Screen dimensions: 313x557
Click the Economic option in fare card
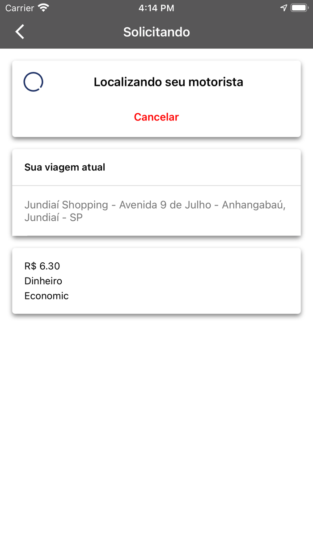point(47,296)
